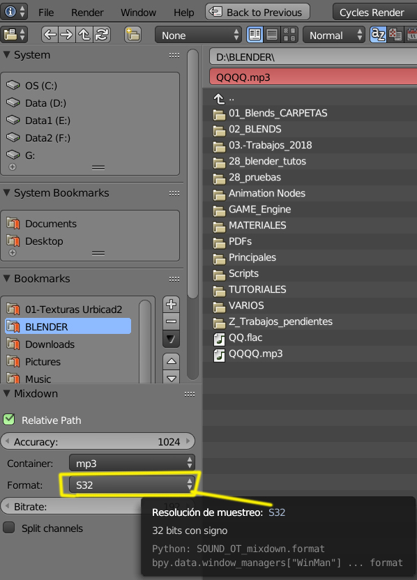
Task: Collapse the Mixdown panel
Action: 6,394
